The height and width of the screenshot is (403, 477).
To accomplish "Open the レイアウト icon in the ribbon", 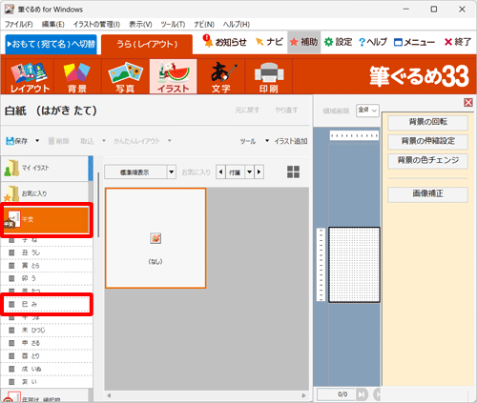I will coord(30,77).
